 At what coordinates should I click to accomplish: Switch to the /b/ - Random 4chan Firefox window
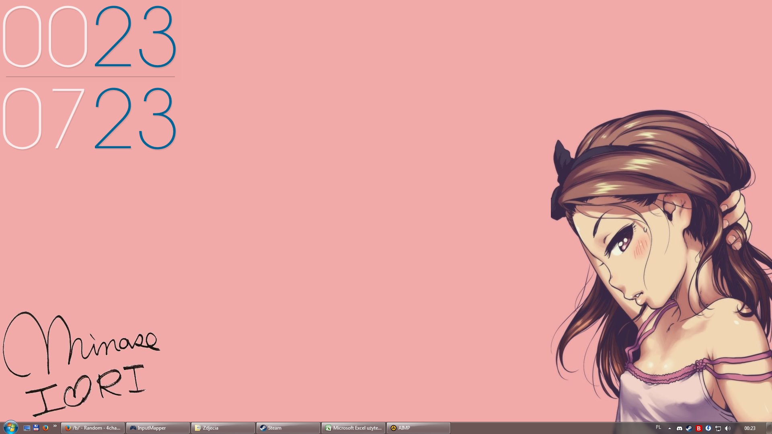[x=93, y=428]
